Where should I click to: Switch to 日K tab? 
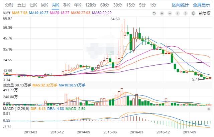point(33,5)
